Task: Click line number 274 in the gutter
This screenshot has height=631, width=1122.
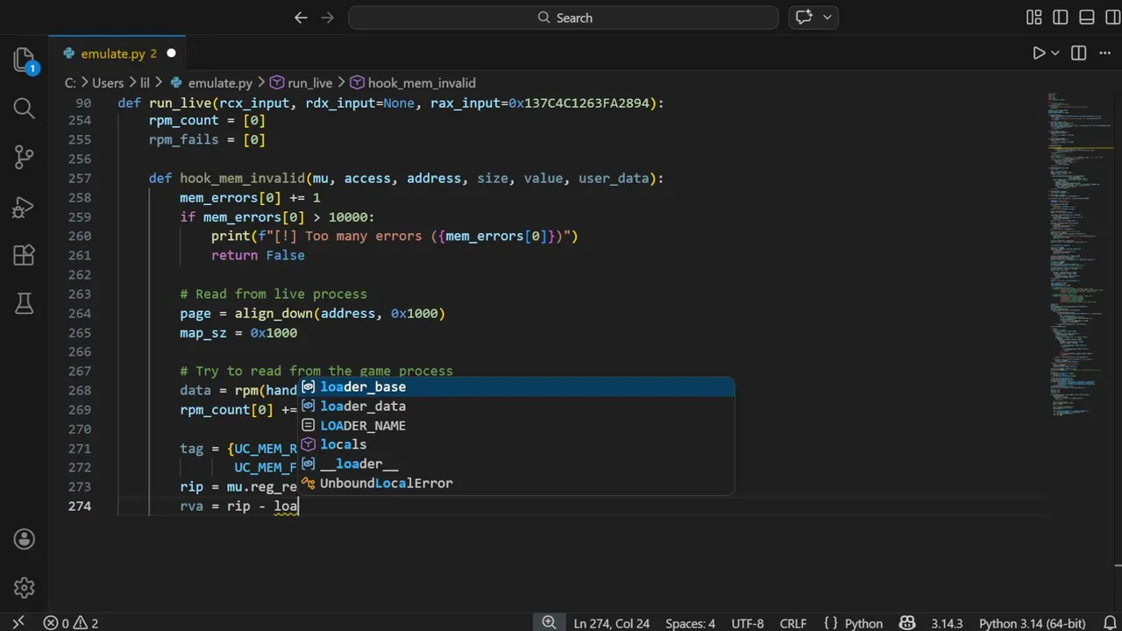Action: click(79, 506)
